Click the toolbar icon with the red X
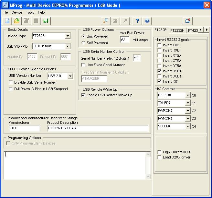Image resolution: width=212 pixels, height=198 pixels. pyautogui.click(x=188, y=21)
